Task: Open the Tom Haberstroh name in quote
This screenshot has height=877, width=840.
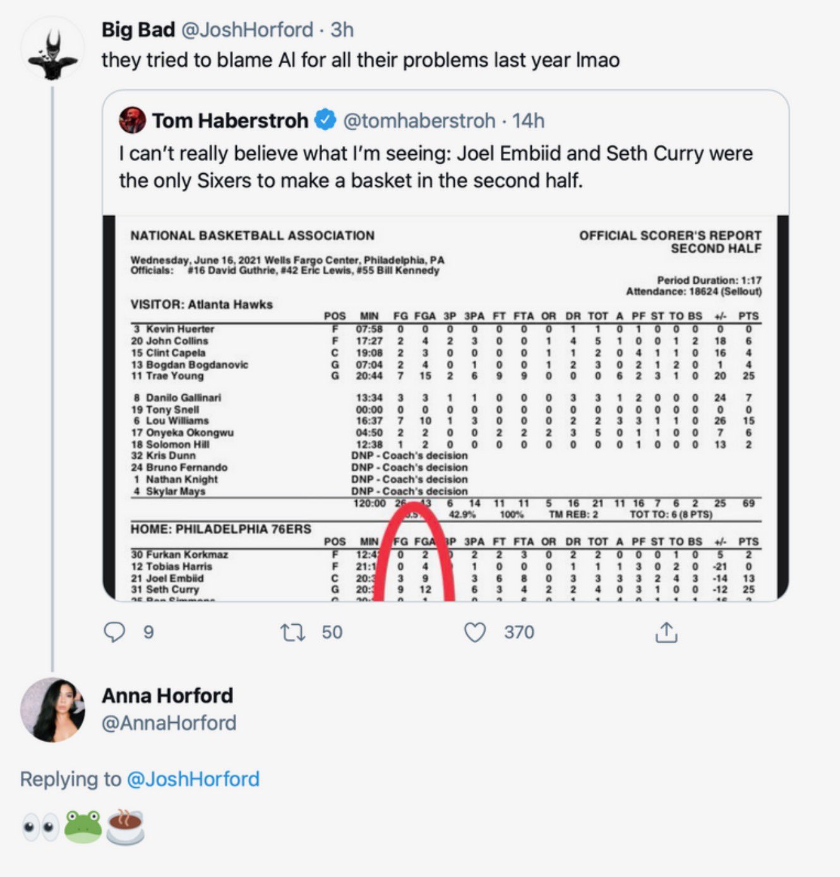Action: tap(230, 120)
